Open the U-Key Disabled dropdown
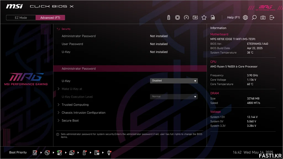 tap(174, 81)
